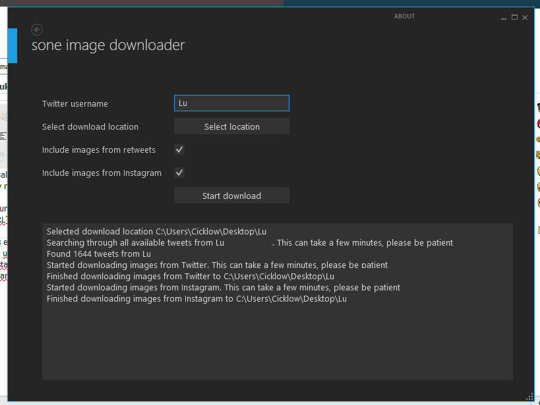Click 'Searching through all available tweets' line
The image size is (540, 405).
tap(250, 243)
